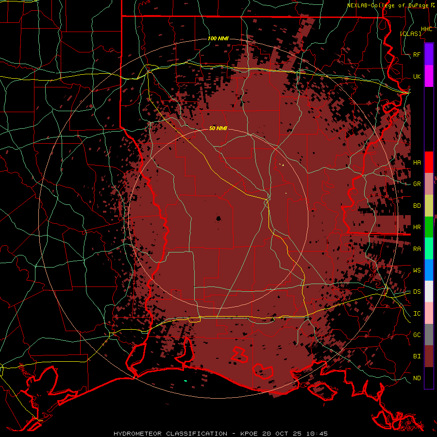Image resolution: width=437 pixels, height=437 pixels.
Task: Click the 100 NMI range ring label
Action: [x=218, y=38]
